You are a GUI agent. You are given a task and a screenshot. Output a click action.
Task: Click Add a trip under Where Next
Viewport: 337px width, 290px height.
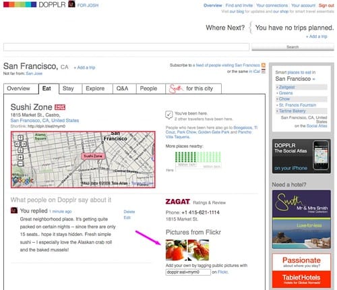click(317, 36)
